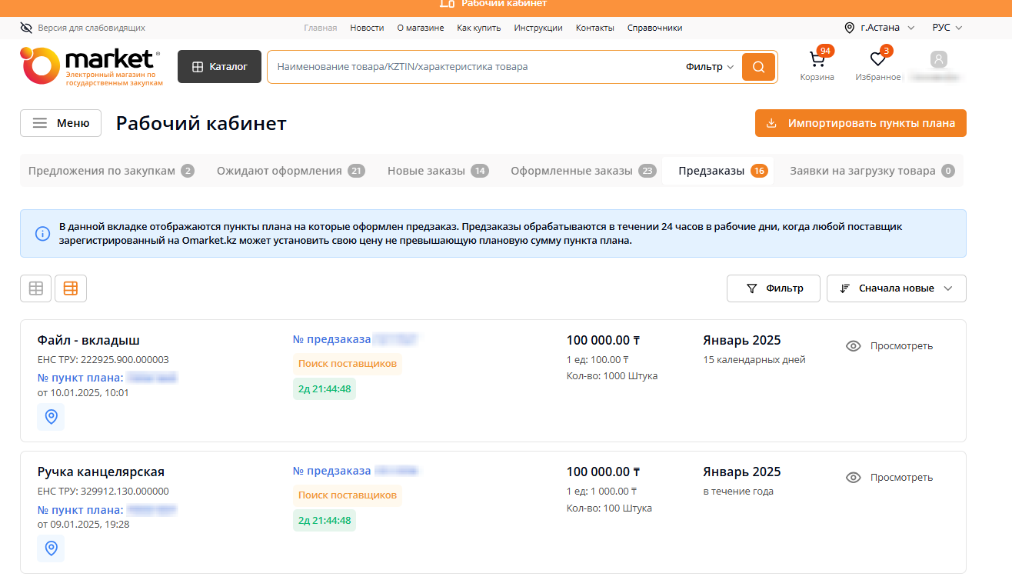Screen dimensions: 1012x580
Task: Enable Версия для слабовидящих mode
Action: point(83,28)
